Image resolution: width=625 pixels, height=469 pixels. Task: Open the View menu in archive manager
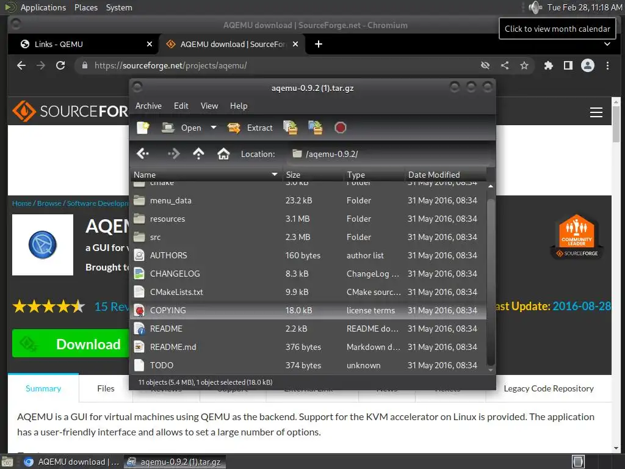pyautogui.click(x=209, y=106)
